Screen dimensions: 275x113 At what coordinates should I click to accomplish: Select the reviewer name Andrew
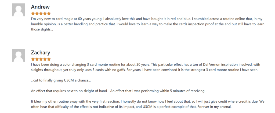coord(40,7)
